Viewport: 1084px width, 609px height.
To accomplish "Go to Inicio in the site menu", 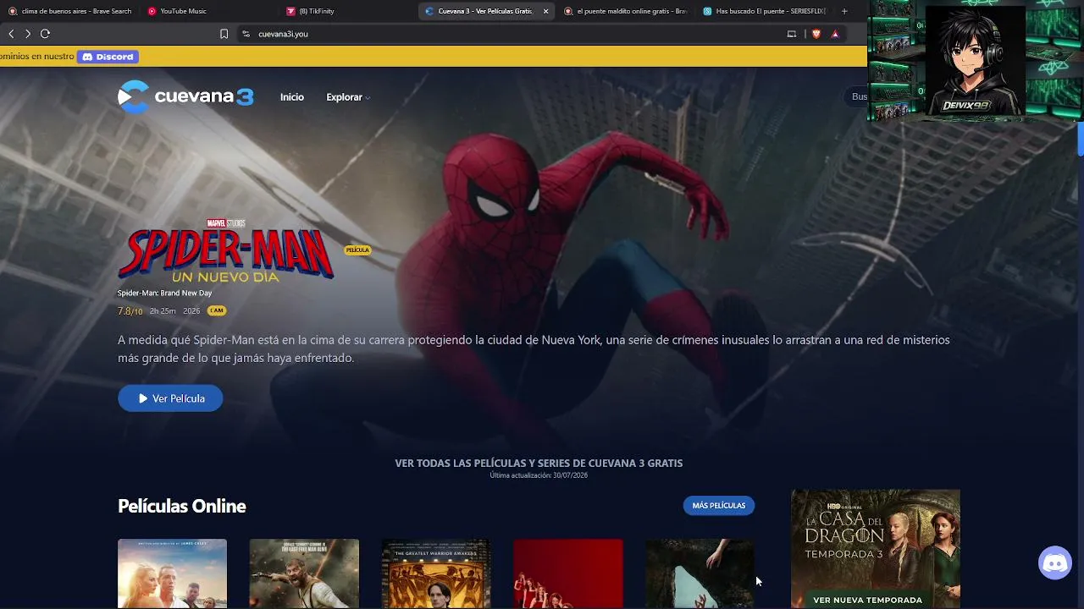I will pyautogui.click(x=292, y=97).
